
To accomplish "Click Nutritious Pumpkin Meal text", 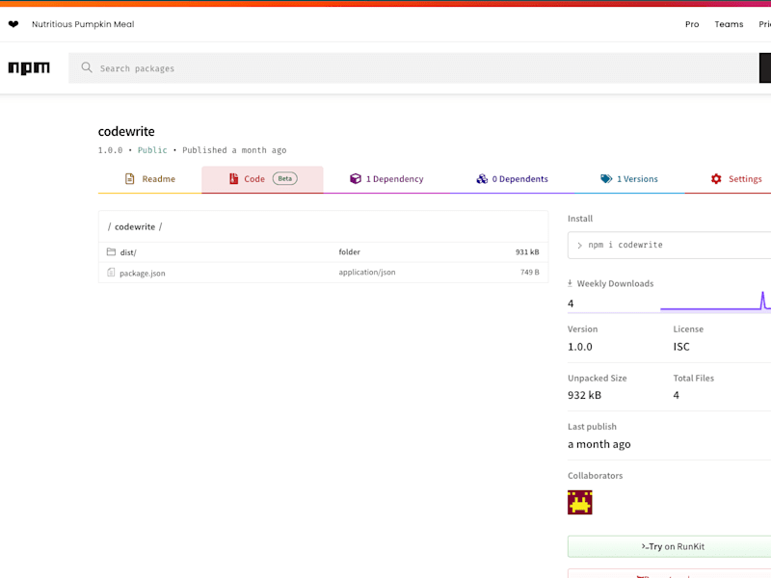I will 83,24.
